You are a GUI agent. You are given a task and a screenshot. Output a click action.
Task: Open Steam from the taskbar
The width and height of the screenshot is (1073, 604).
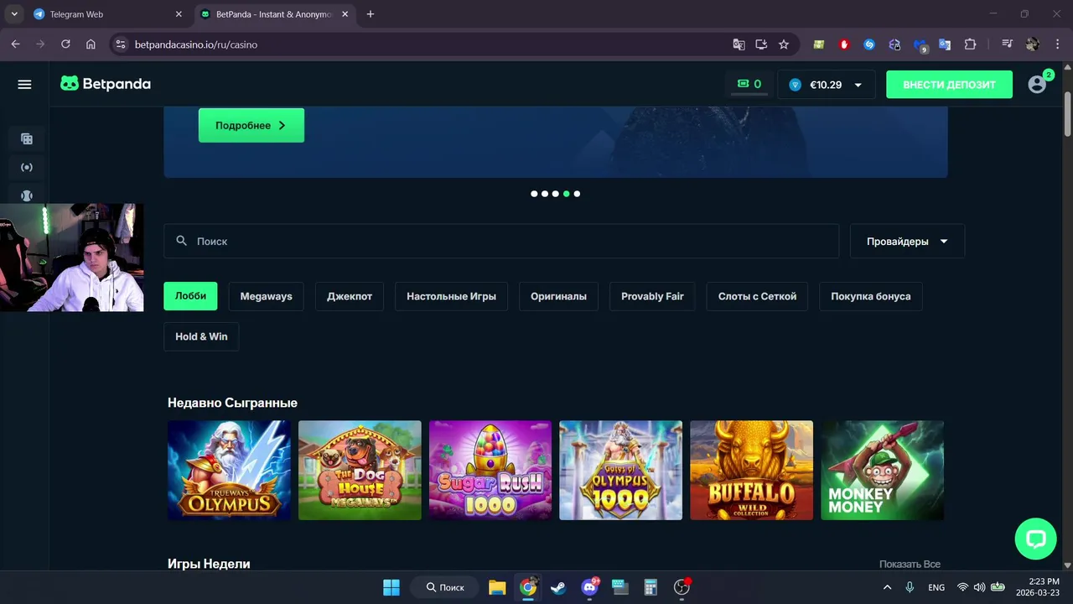coord(558,587)
